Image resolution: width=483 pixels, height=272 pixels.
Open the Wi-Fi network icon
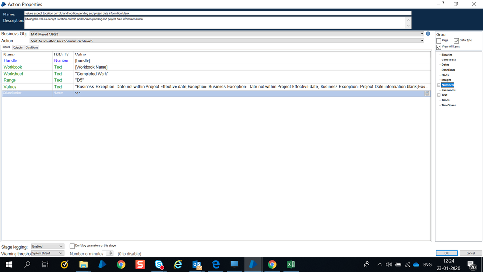[407, 265]
